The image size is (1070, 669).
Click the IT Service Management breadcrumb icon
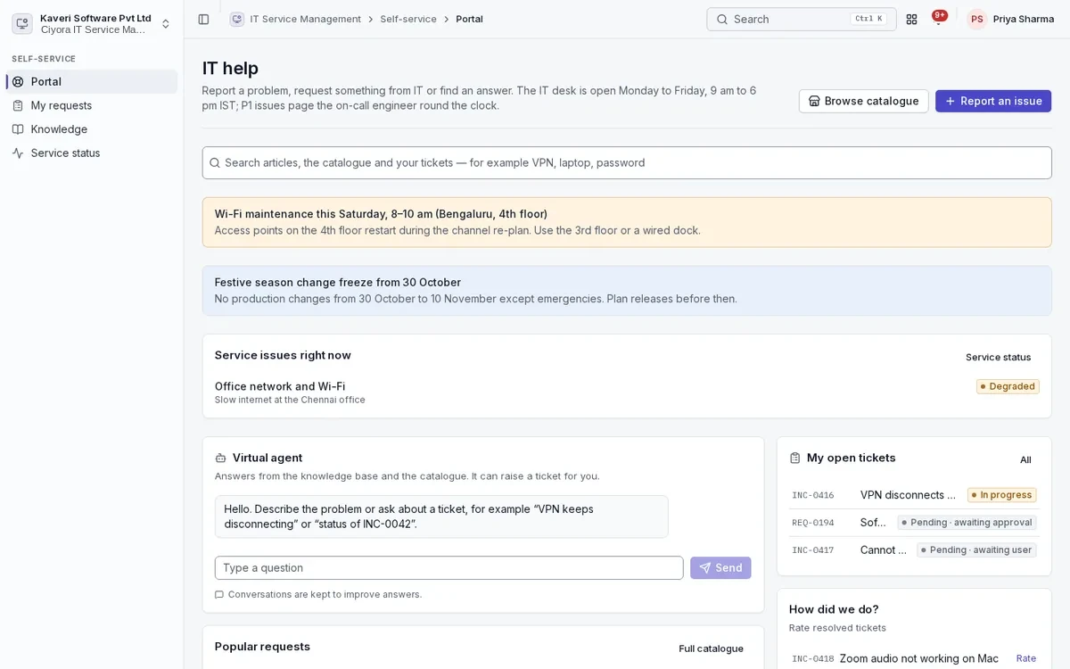(236, 19)
